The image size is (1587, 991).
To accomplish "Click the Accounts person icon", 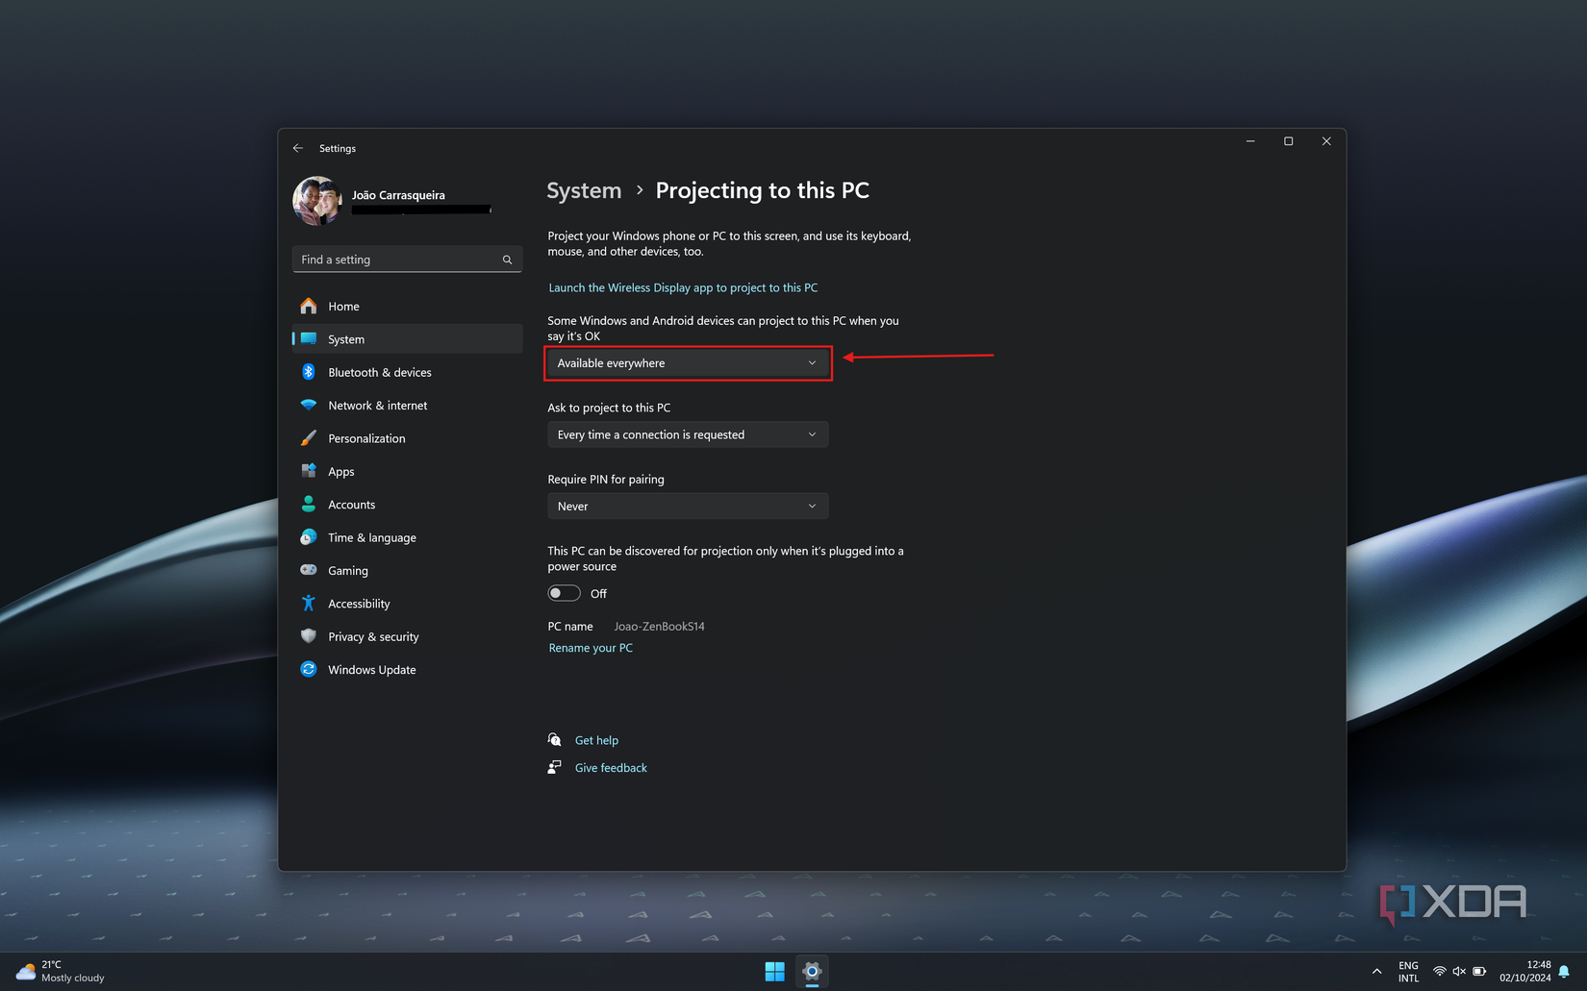I will (308, 504).
